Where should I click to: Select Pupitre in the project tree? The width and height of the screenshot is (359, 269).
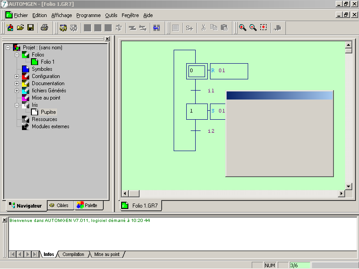click(48, 112)
